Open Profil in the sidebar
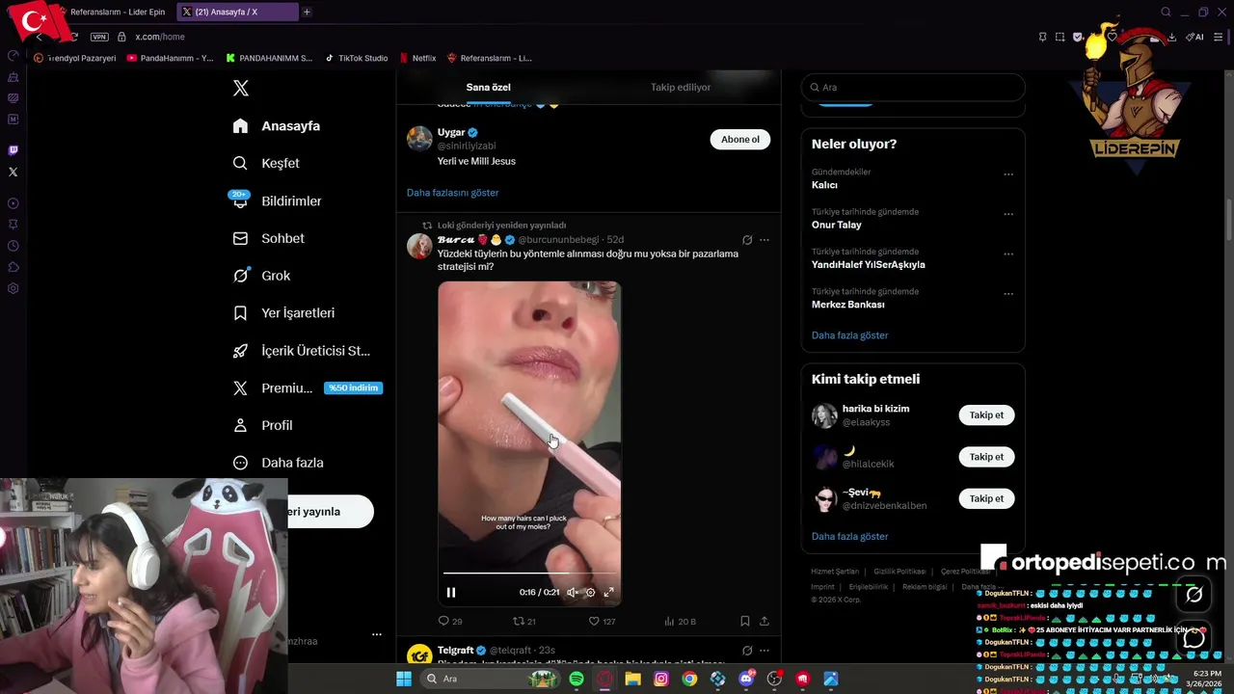Screen dimensions: 1234x694 pyautogui.click(x=262, y=425)
